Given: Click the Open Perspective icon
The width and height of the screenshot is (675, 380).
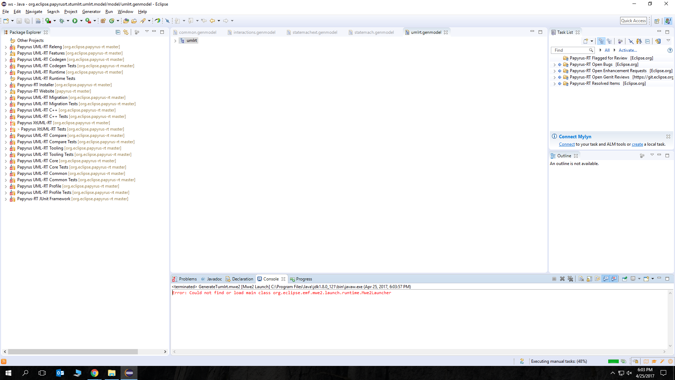Looking at the screenshot, I should pos(656,21).
